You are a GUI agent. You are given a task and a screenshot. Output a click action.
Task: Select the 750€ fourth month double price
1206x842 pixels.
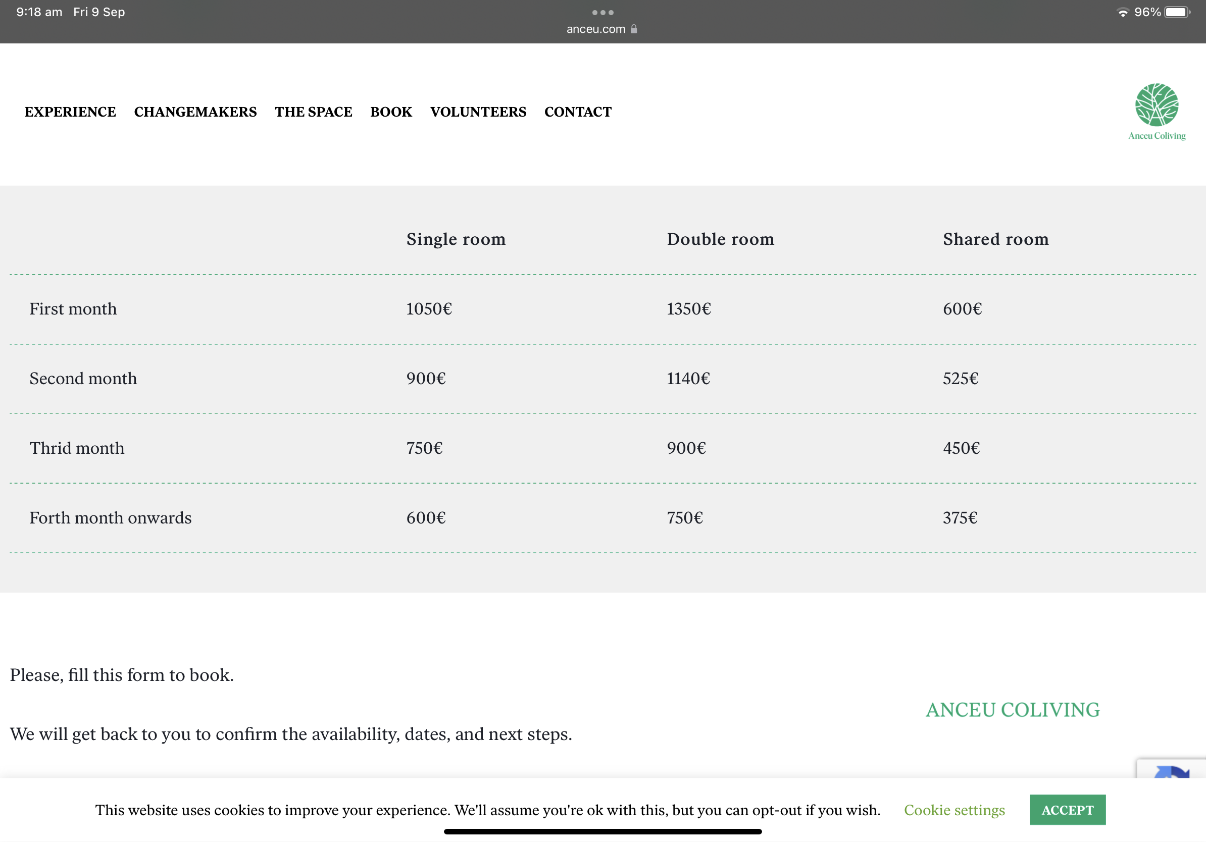[x=685, y=517]
